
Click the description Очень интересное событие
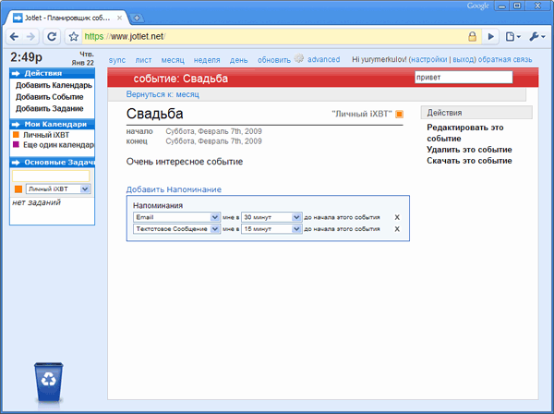[x=185, y=162]
